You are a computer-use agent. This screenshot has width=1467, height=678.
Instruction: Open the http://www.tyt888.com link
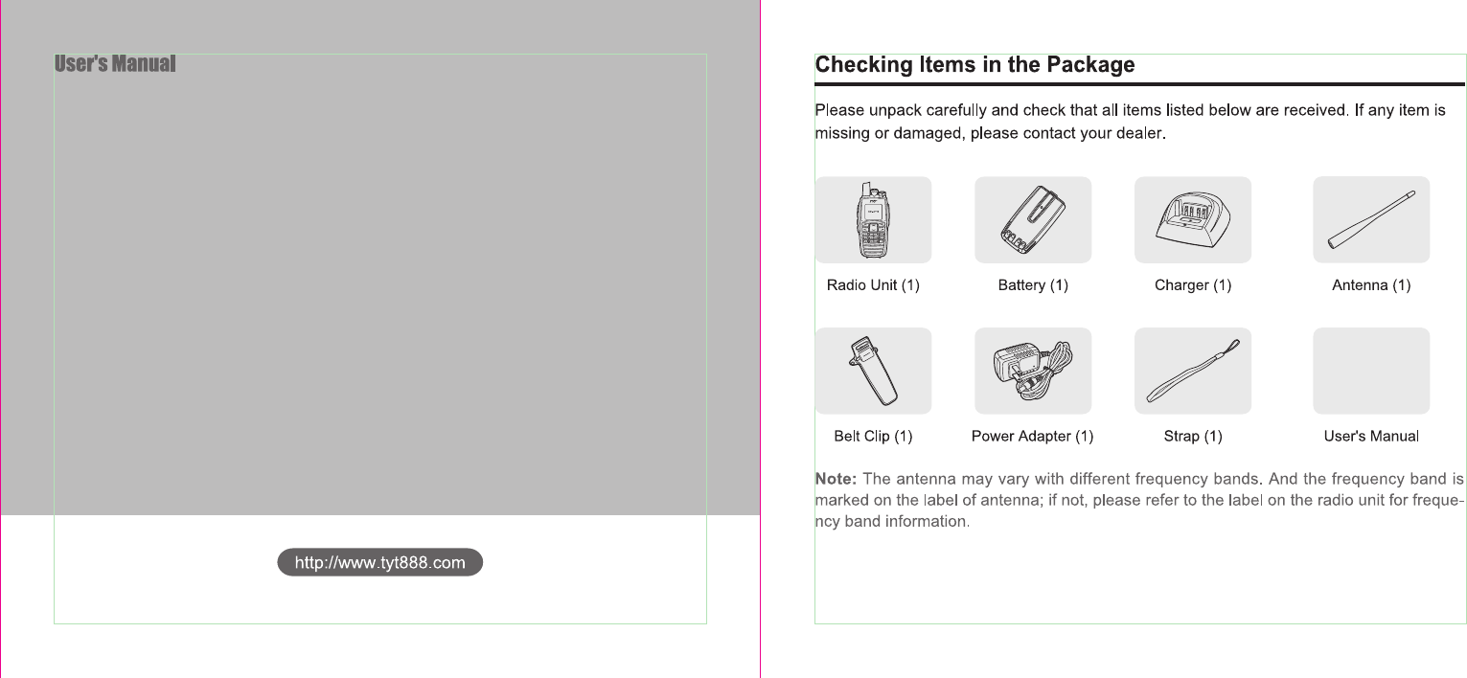[380, 562]
